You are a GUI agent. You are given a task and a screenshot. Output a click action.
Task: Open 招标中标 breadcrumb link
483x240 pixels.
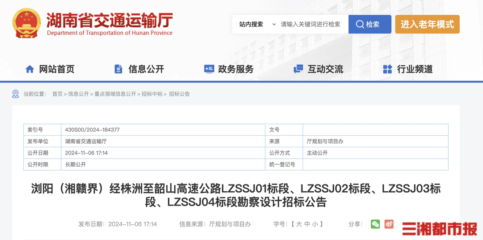tap(152, 94)
